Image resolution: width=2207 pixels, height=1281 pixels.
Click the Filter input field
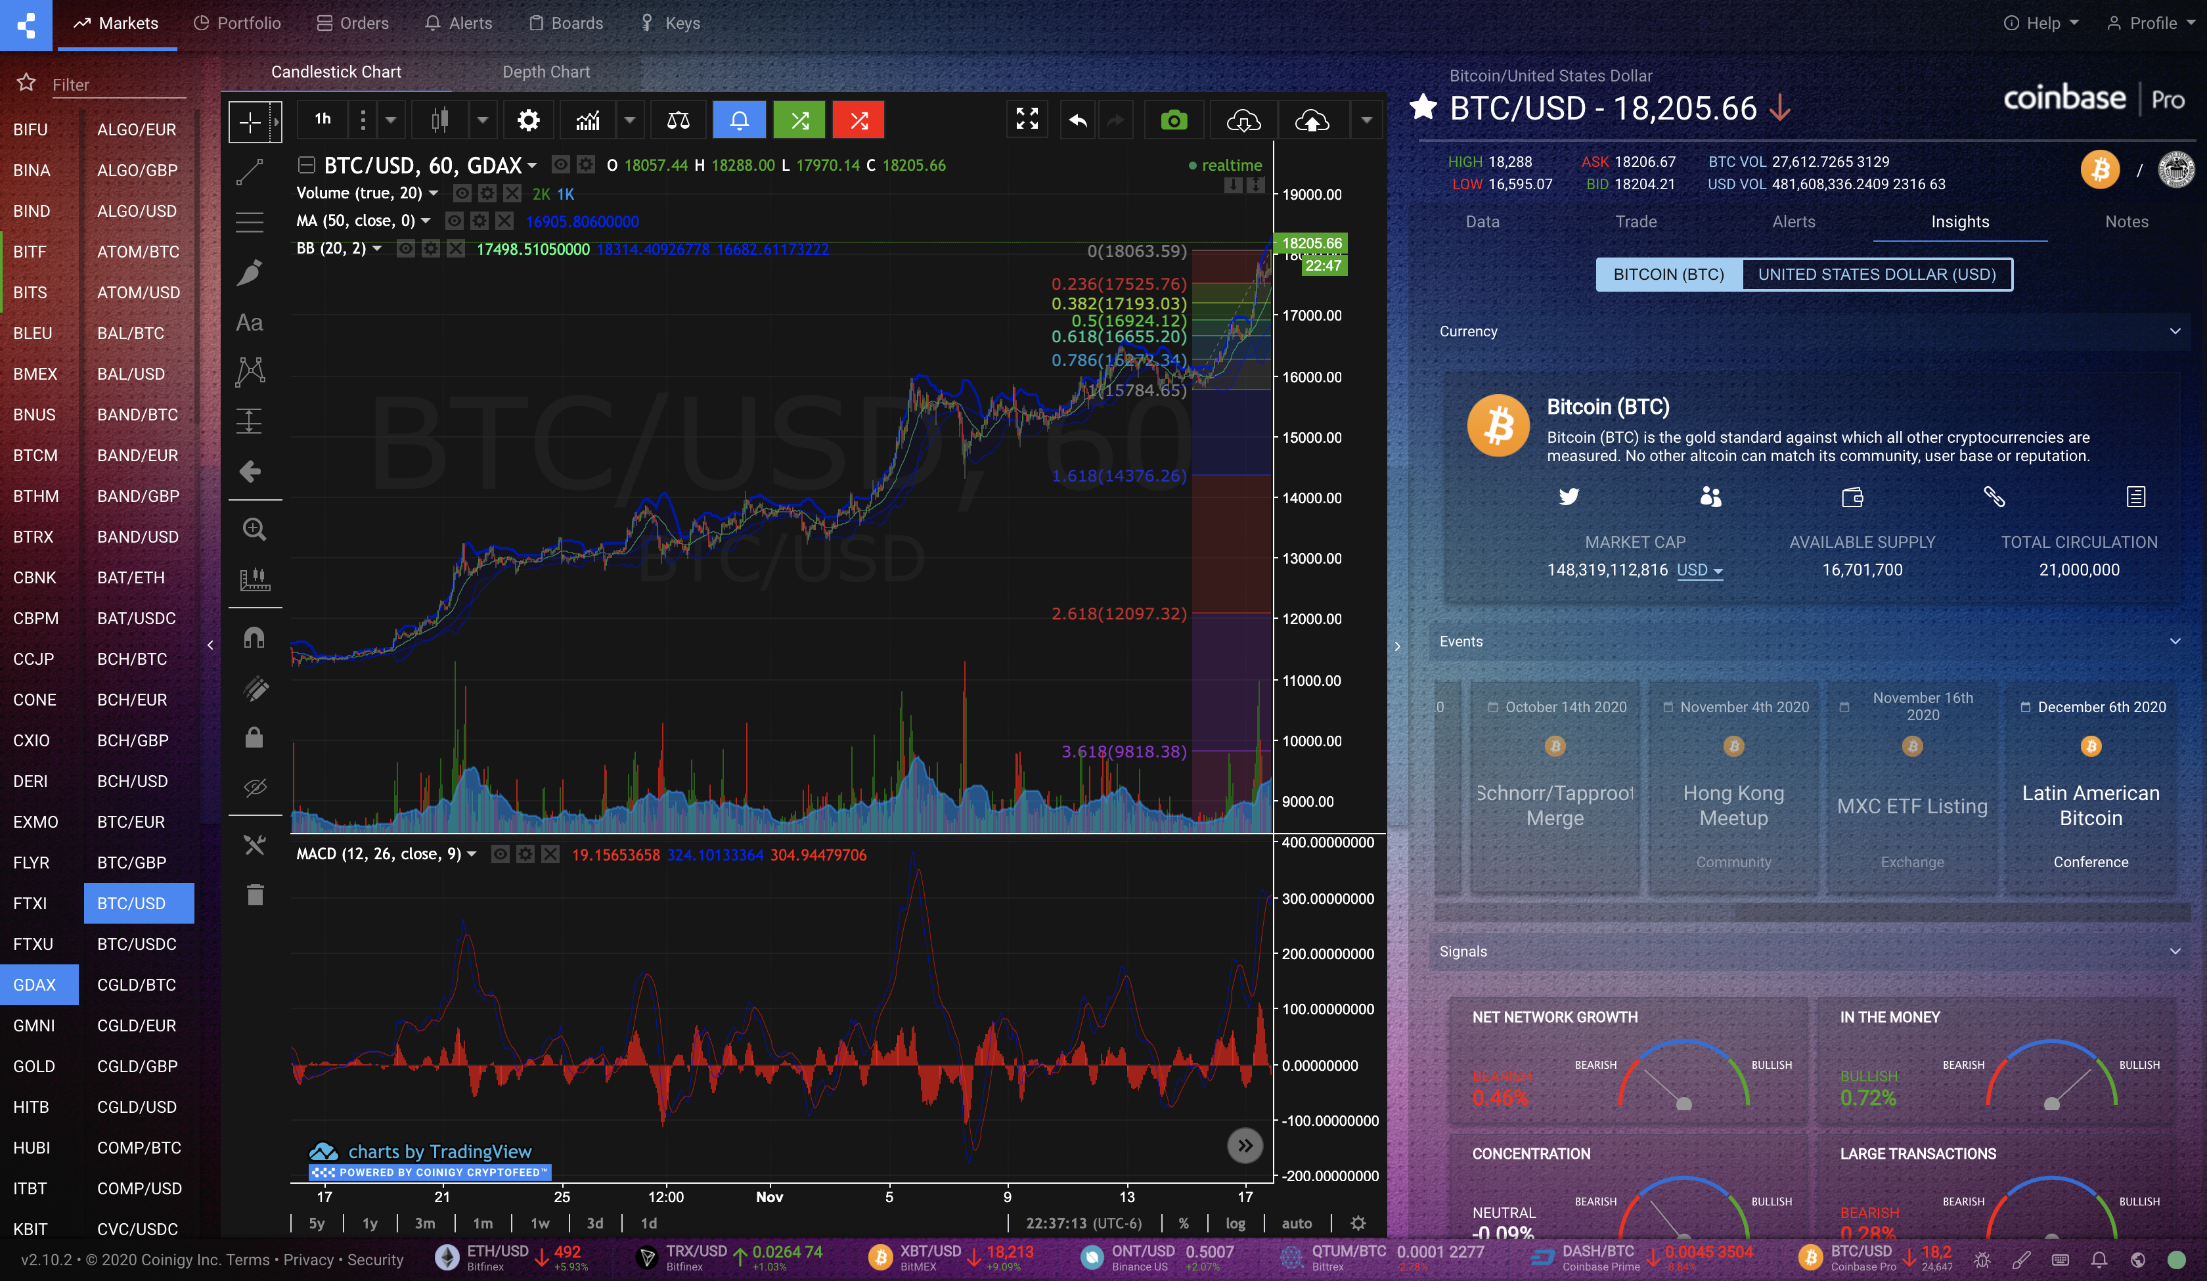pyautogui.click(x=118, y=84)
